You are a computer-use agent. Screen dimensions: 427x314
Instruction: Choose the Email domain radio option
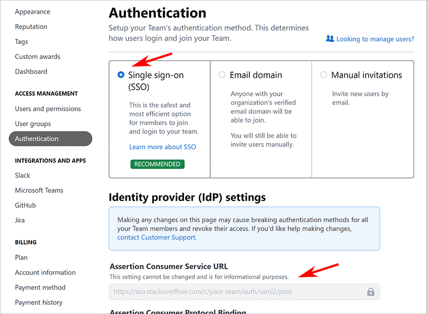tap(222, 75)
